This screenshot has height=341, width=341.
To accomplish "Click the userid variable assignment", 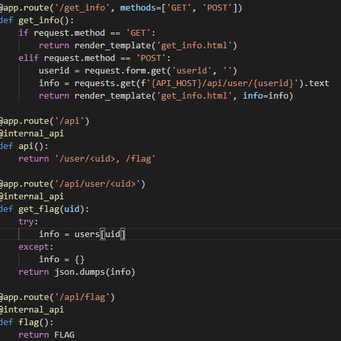I will click(x=54, y=71).
